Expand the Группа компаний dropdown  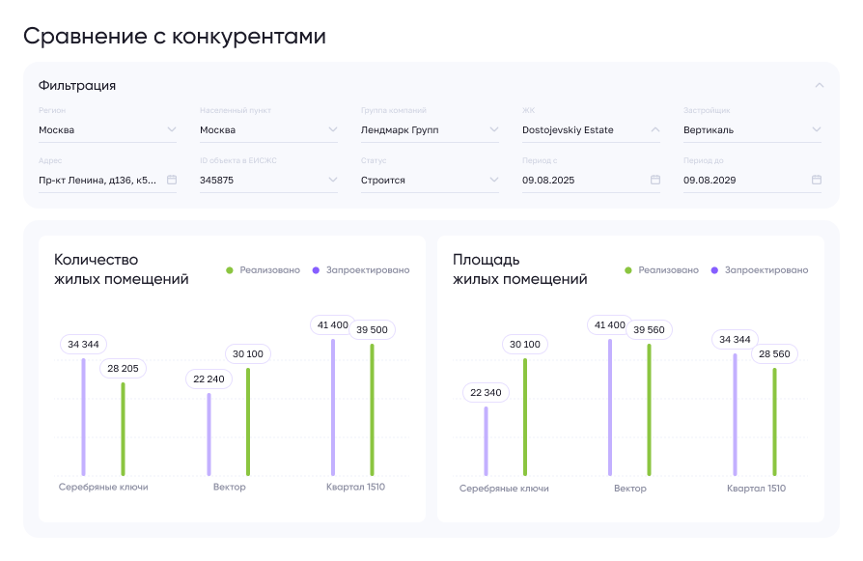click(430, 130)
